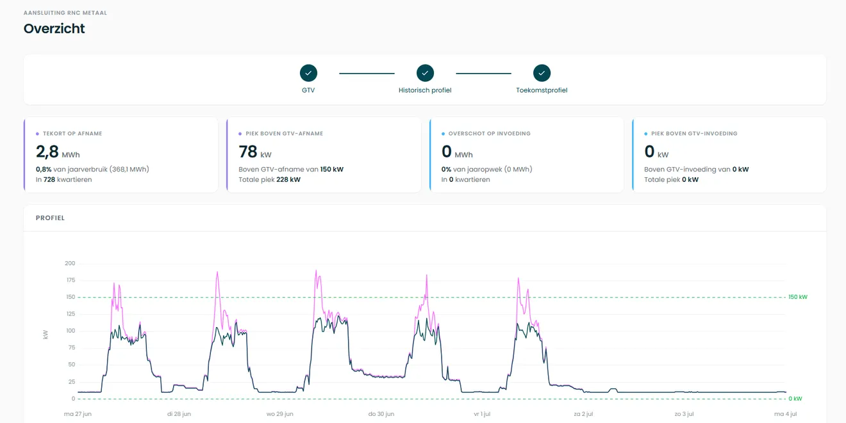The width and height of the screenshot is (846, 423).
Task: Click the 'do 30 jun' date label
Action: [381, 414]
